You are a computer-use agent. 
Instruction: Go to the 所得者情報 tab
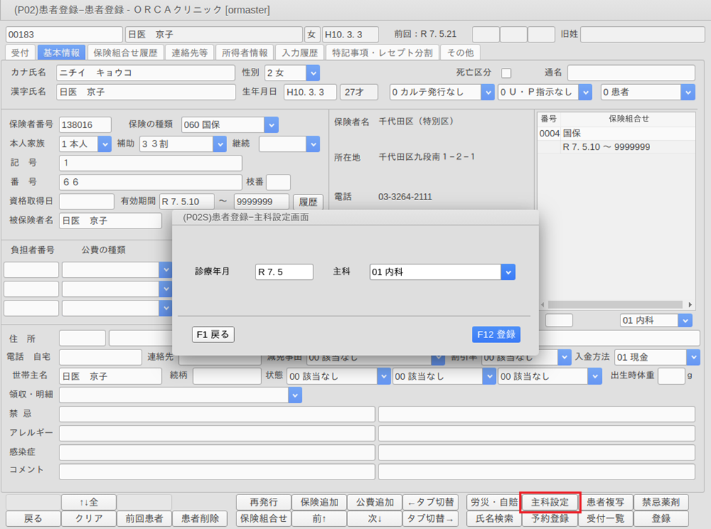tap(244, 52)
